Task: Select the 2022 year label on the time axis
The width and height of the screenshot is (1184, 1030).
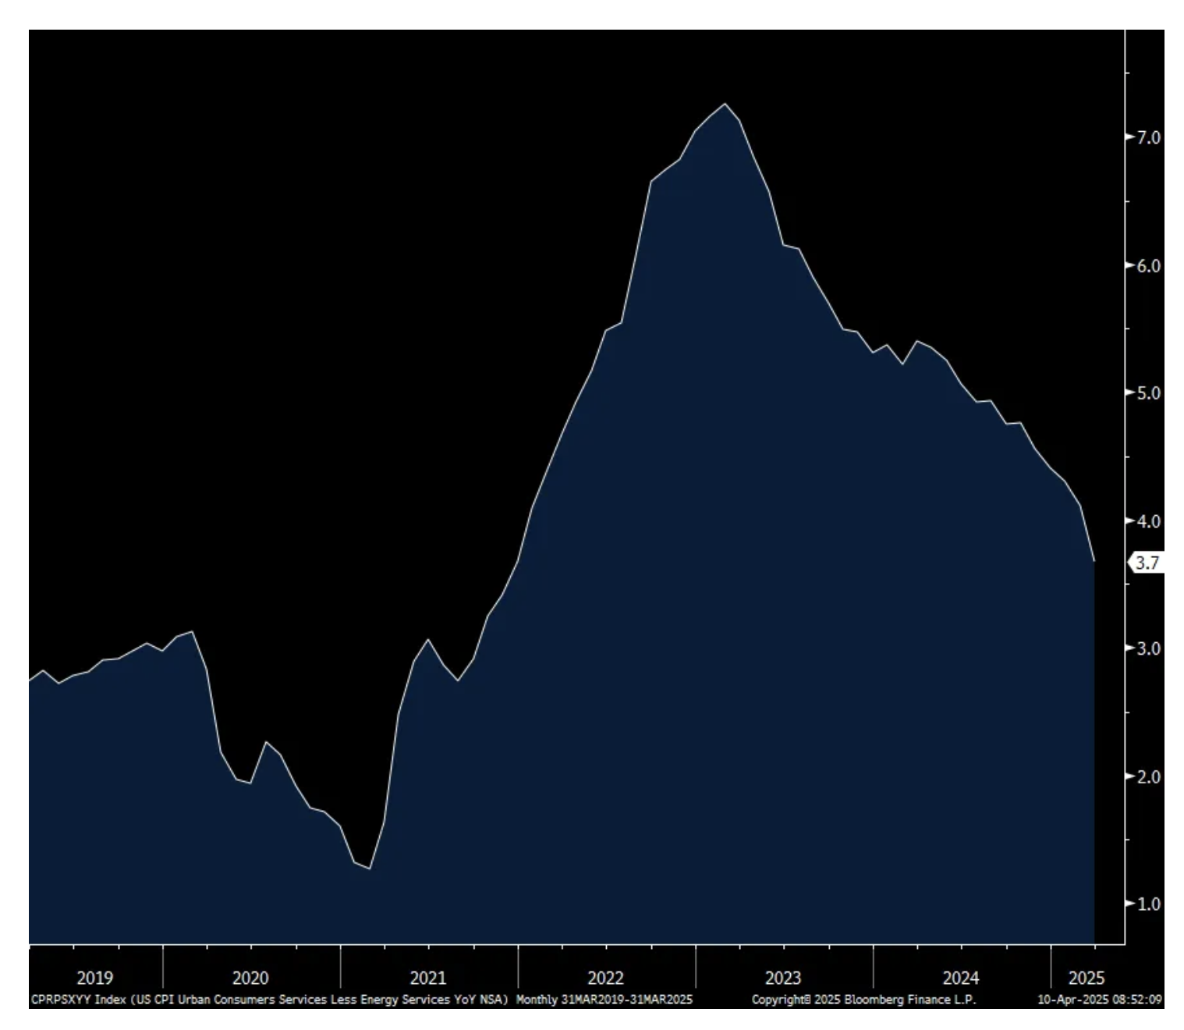Action: click(605, 978)
